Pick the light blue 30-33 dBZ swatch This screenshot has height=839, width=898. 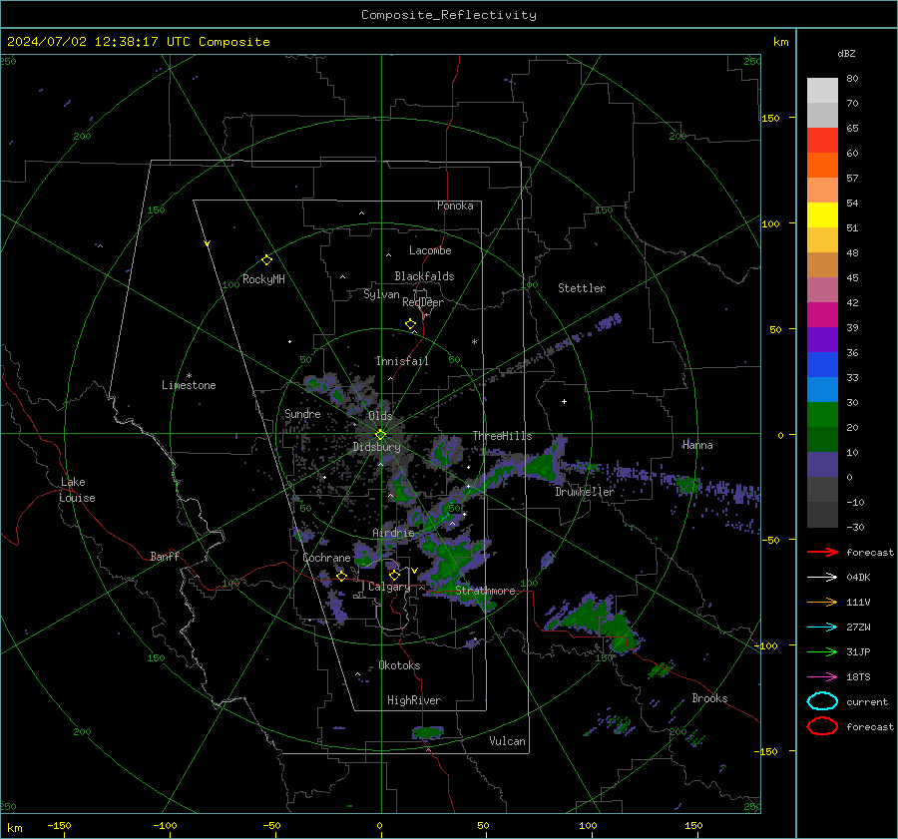tap(822, 389)
